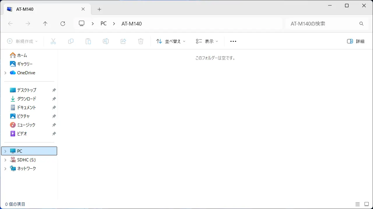The height and width of the screenshot is (209, 373).
Task: Open ダウンロード in the sidebar
Action: (27, 99)
